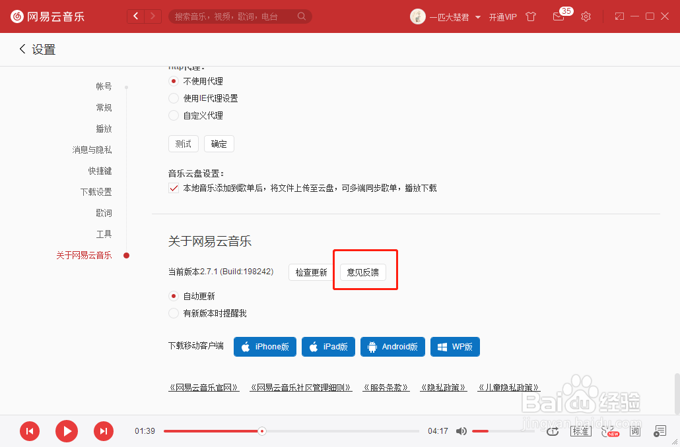Click the 检查更新 button
This screenshot has height=447, width=680.
tap(312, 272)
